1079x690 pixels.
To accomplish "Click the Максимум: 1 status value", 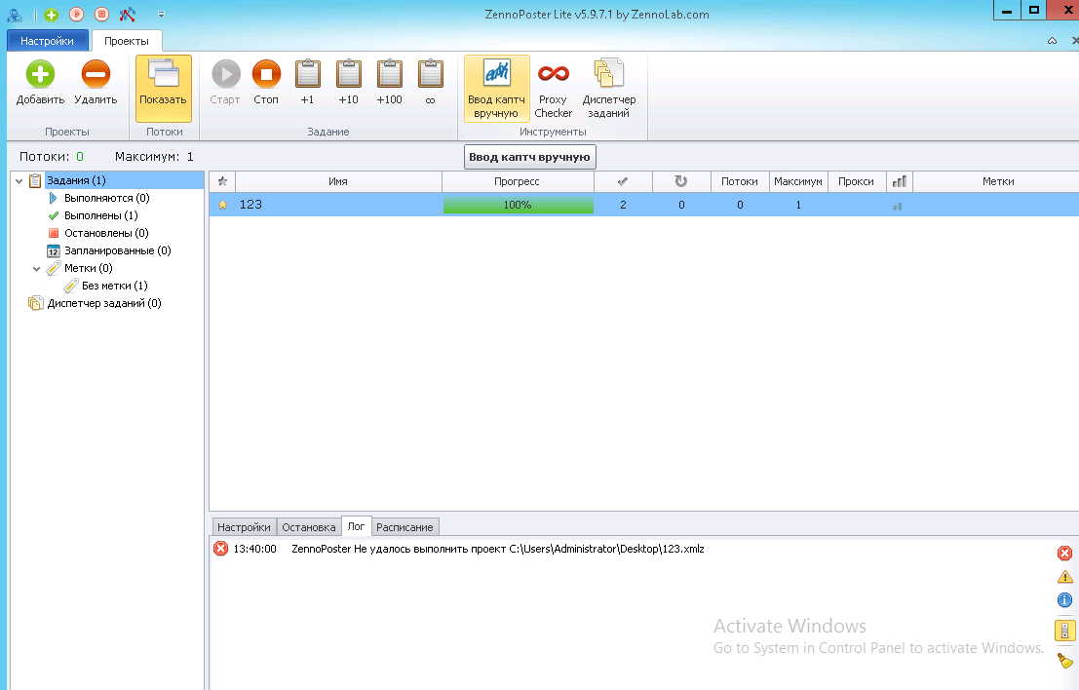I will 154,157.
